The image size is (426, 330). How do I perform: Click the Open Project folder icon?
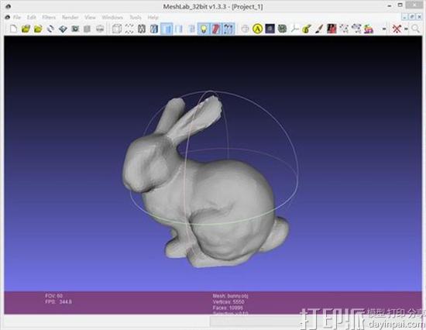coord(26,29)
